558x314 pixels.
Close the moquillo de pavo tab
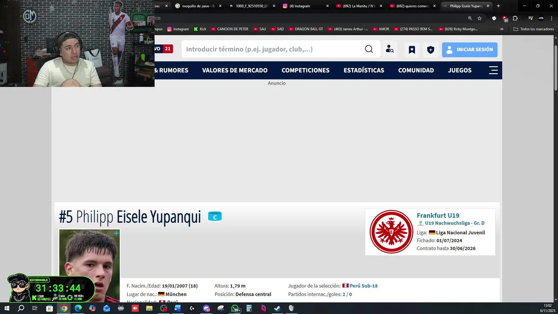pos(220,6)
